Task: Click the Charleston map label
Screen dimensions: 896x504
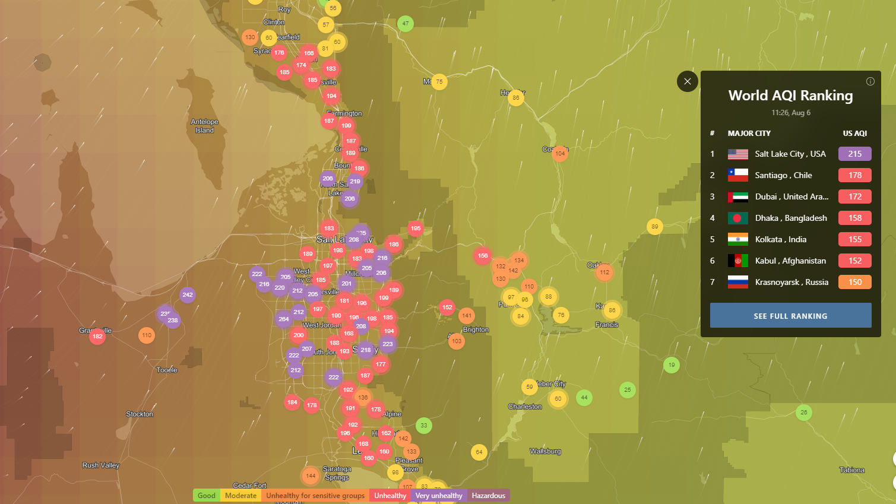Action: click(x=525, y=407)
